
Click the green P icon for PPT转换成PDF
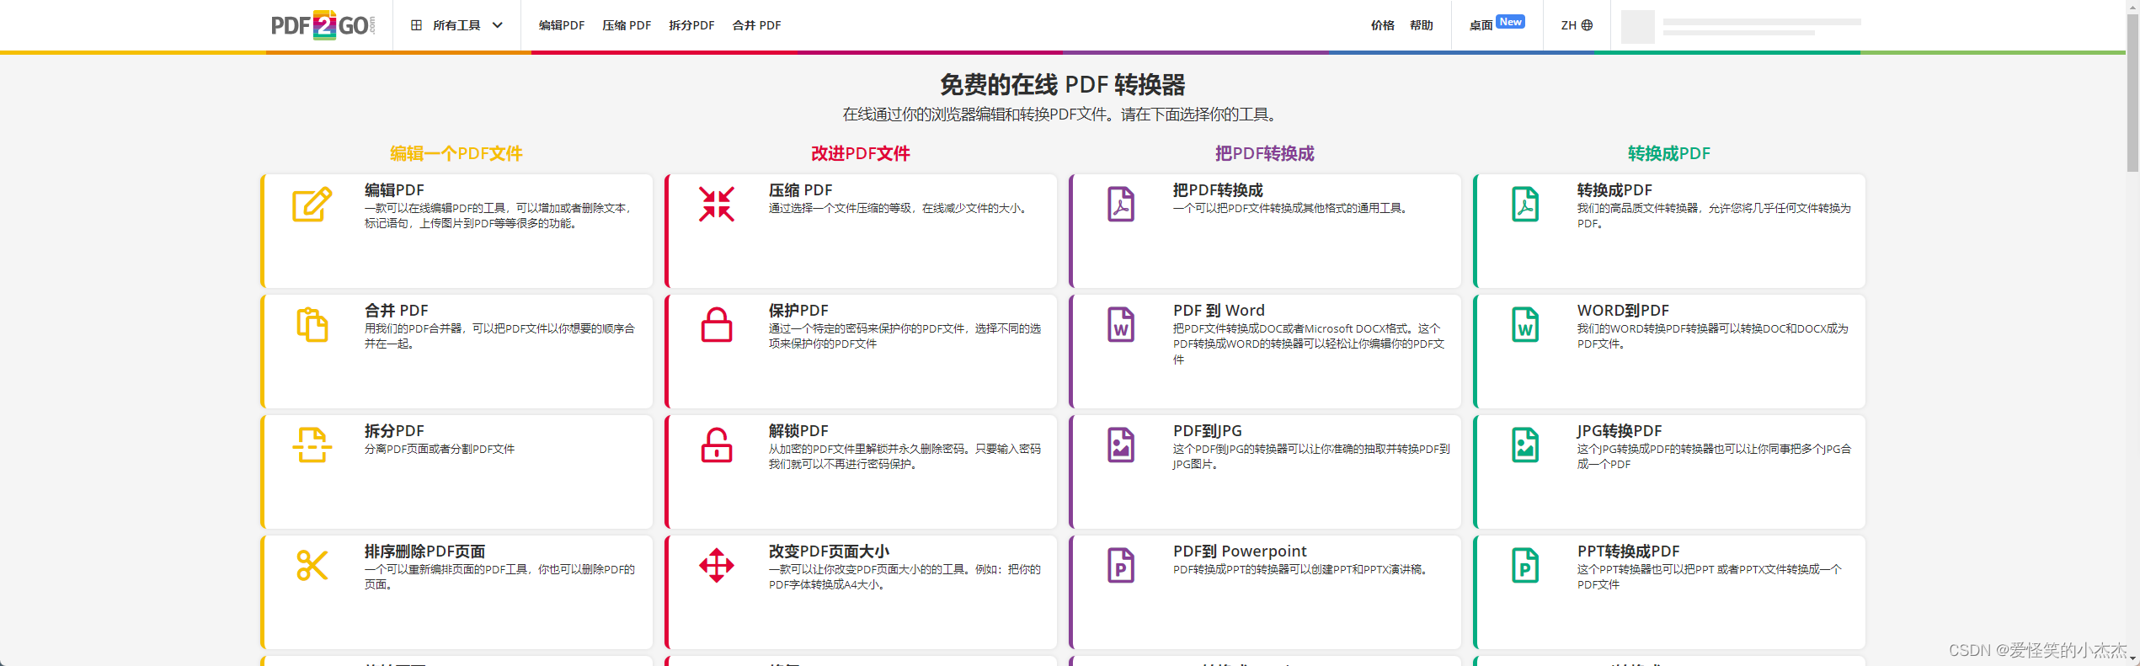(1525, 566)
